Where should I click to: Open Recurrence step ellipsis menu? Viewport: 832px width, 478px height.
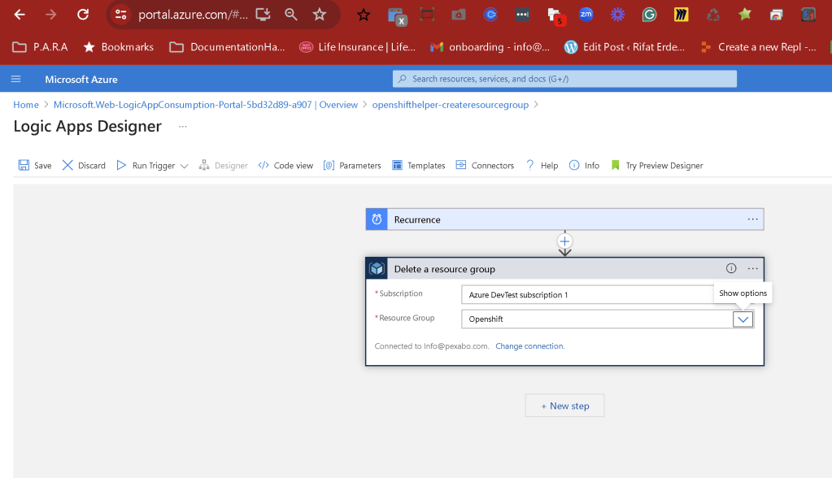coord(752,219)
